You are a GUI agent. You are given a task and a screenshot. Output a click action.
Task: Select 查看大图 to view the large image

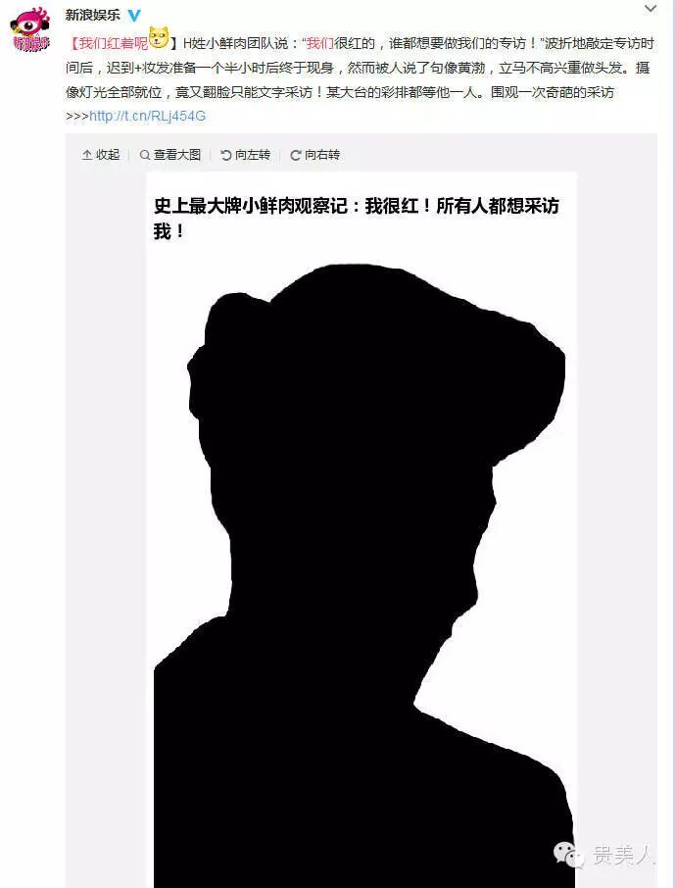pyautogui.click(x=177, y=155)
